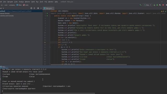Click on 'package com.company;' line
The width and height of the screenshot is (167, 94).
pos(60,11)
